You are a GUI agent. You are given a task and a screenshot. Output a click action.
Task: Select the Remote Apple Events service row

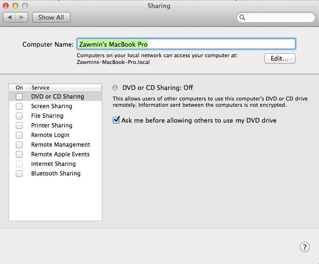(55, 154)
